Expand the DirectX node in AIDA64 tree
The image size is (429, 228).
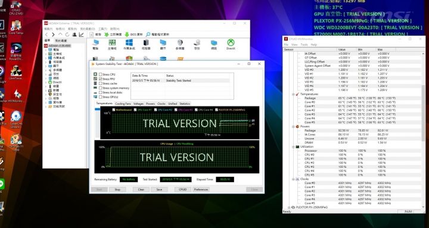[46, 82]
